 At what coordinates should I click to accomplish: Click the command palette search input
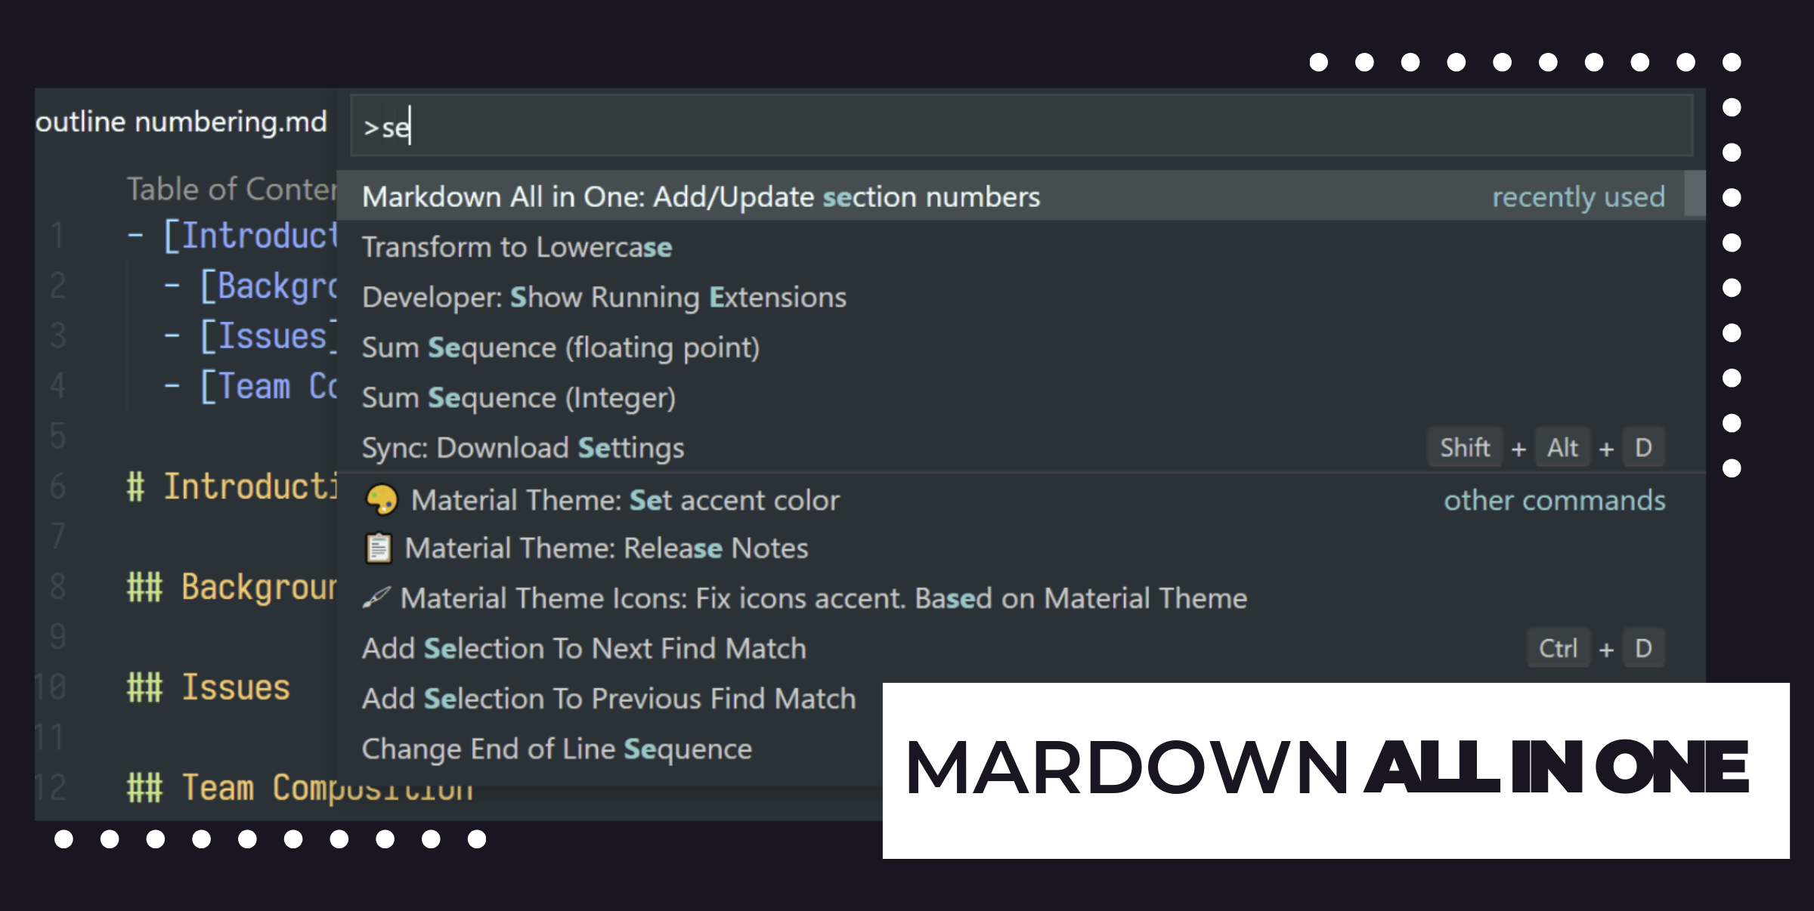(1021, 126)
